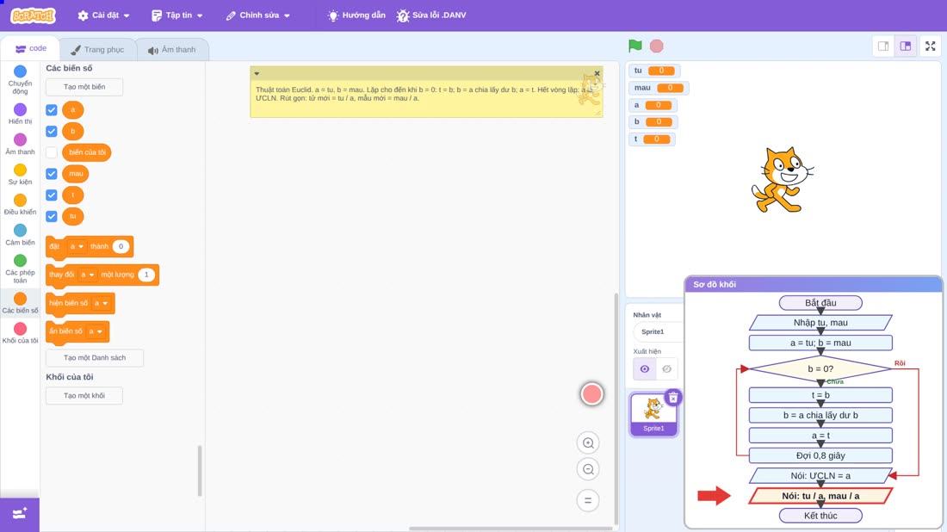Select the Khối của tôi category

click(20, 333)
